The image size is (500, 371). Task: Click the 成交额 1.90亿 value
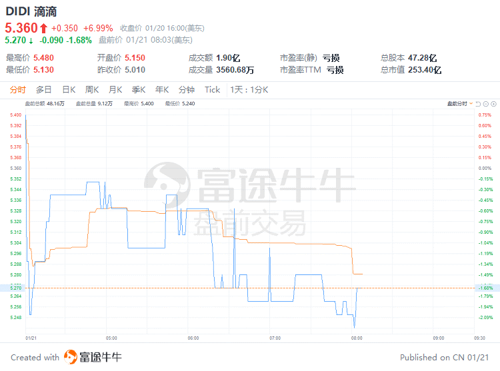tap(228, 58)
